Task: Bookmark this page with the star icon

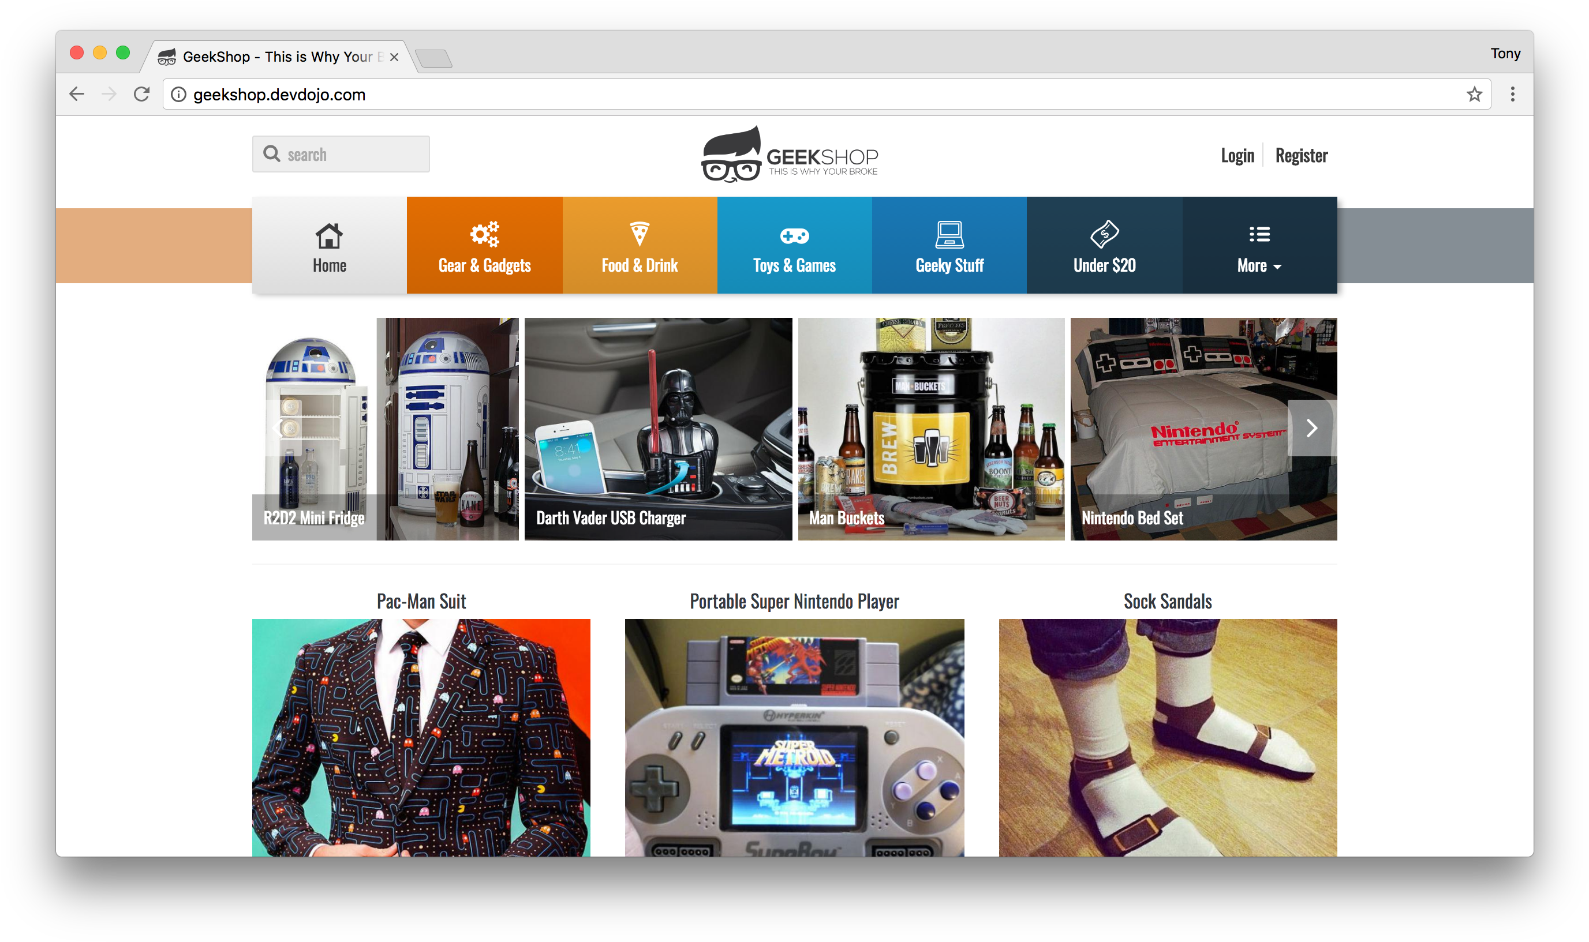Action: [x=1474, y=95]
